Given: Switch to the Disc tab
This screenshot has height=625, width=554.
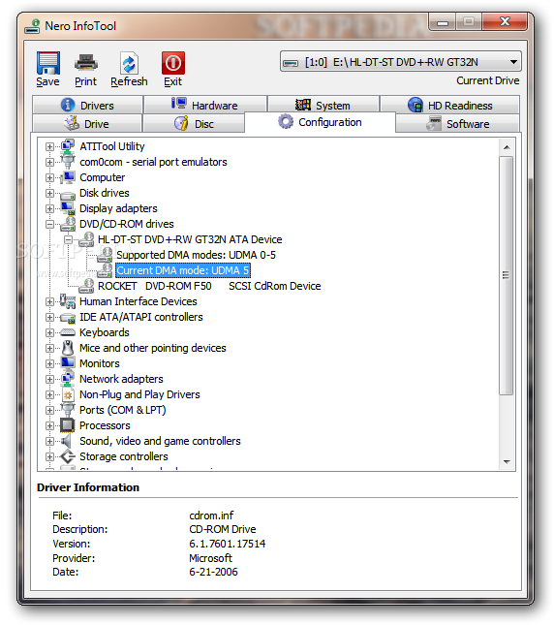Looking at the screenshot, I should tap(194, 124).
